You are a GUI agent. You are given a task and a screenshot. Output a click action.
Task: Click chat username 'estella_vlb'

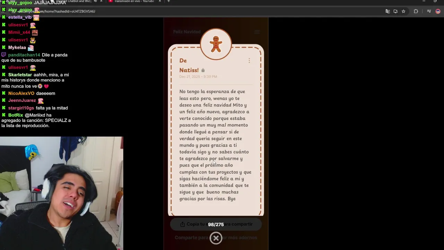(20, 17)
